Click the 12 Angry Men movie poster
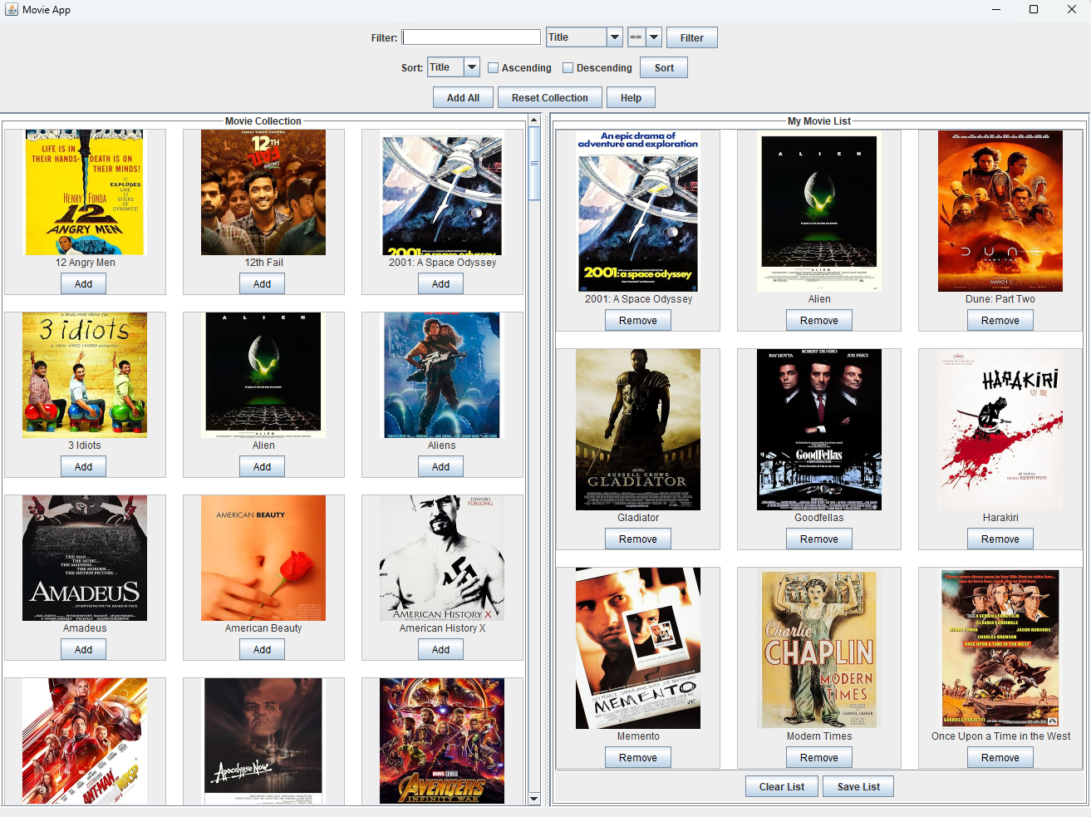The width and height of the screenshot is (1091, 817). 84,192
